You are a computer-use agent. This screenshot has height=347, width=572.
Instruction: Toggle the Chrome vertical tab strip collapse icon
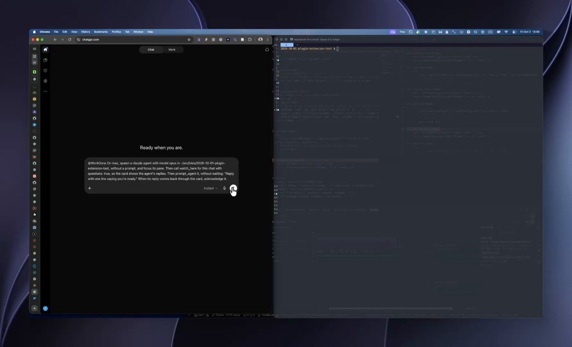tap(34, 49)
